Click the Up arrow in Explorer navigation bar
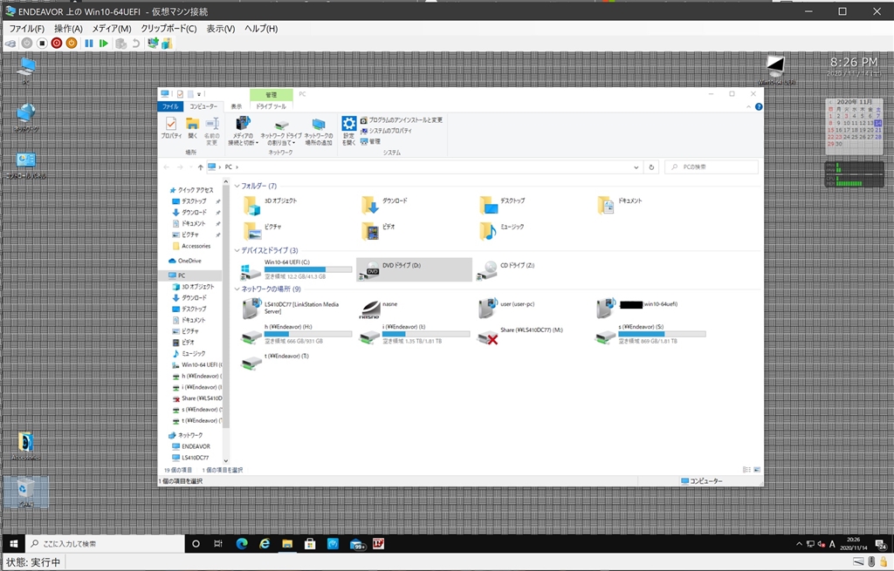This screenshot has height=571, width=894. point(200,167)
